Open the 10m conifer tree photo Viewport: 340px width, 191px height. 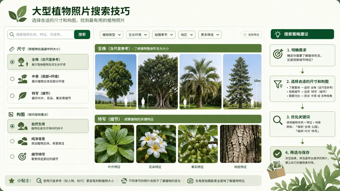tap(242, 82)
